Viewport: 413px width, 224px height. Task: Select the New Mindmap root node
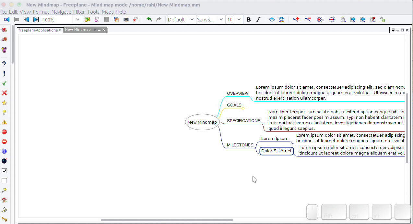202,122
